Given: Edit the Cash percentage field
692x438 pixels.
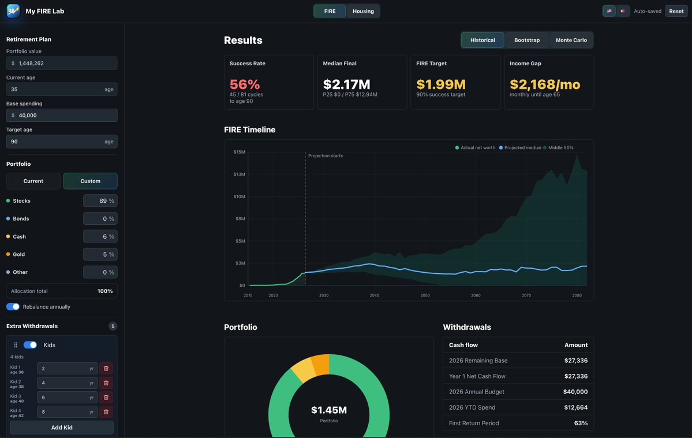Looking at the screenshot, I should (100, 236).
